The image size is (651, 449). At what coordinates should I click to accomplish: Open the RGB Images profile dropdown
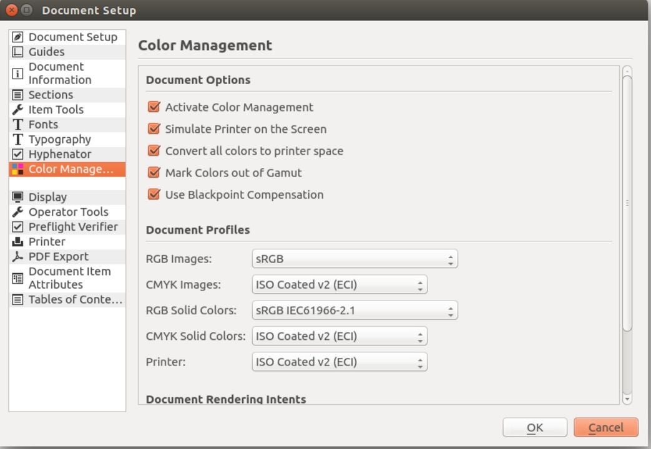pyautogui.click(x=355, y=259)
